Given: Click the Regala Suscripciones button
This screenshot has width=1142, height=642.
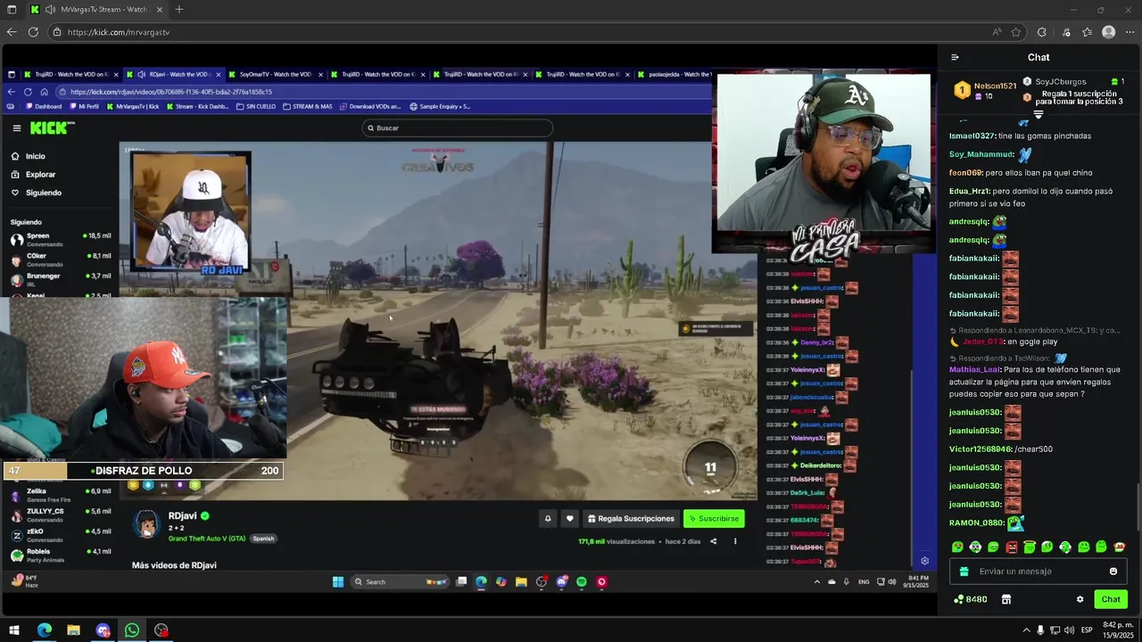Looking at the screenshot, I should [630, 519].
